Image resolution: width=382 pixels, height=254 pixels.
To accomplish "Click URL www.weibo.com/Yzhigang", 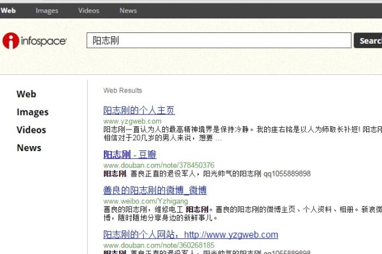I will pos(146,201).
